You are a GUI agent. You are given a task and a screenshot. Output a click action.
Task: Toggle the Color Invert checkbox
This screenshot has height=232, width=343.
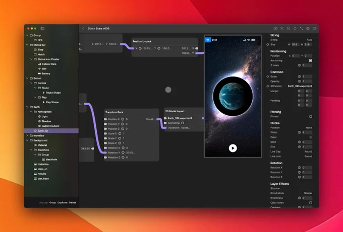click(311, 203)
